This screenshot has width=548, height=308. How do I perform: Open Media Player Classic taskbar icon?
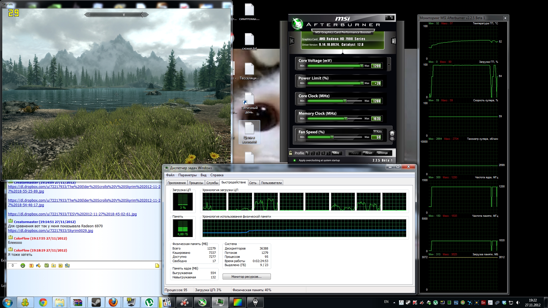click(167, 302)
